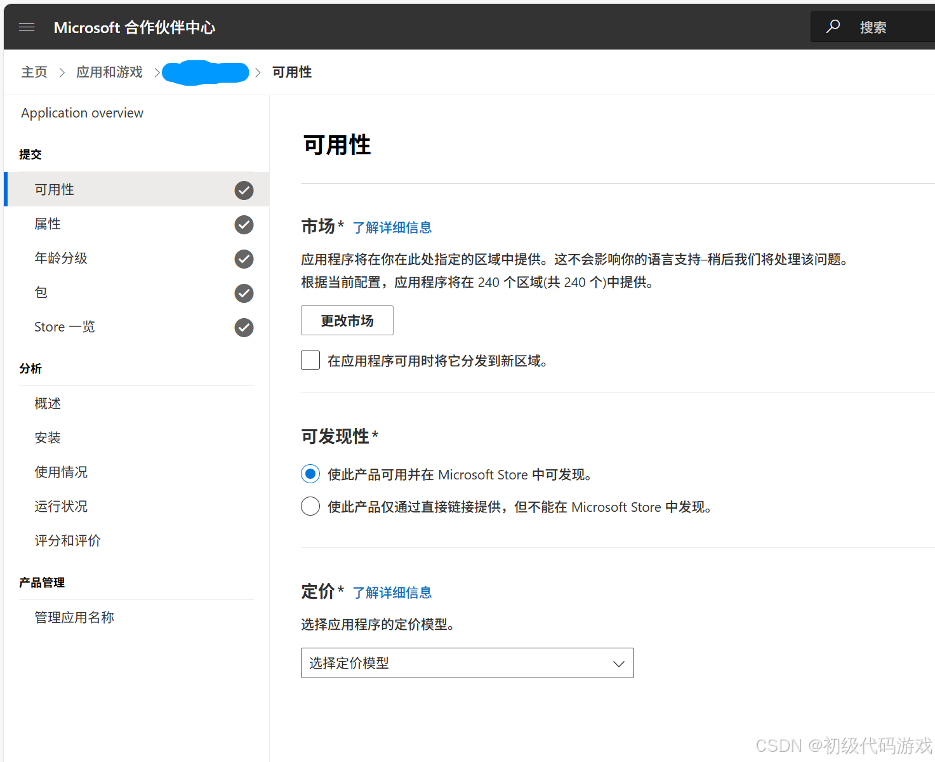The image size is (935, 762).
Task: Click the 产品管理 section heading
Action: [42, 582]
